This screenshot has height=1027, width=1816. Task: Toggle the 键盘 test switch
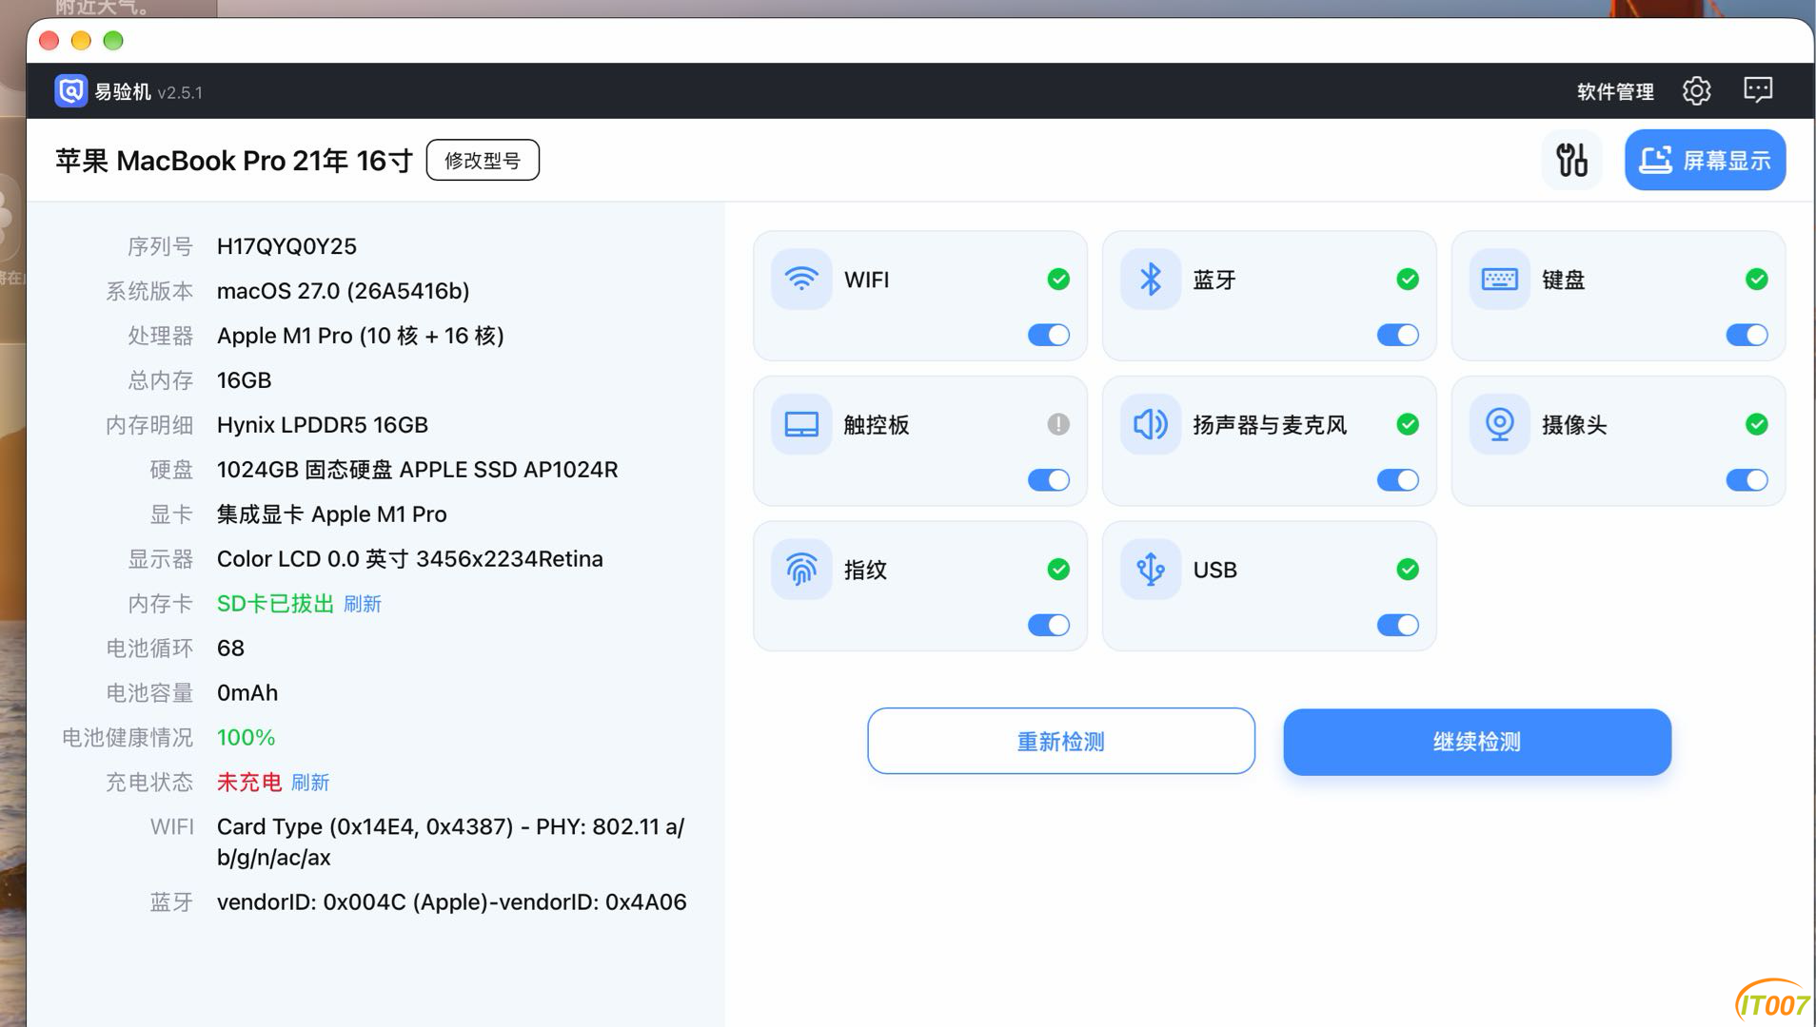pos(1747,335)
